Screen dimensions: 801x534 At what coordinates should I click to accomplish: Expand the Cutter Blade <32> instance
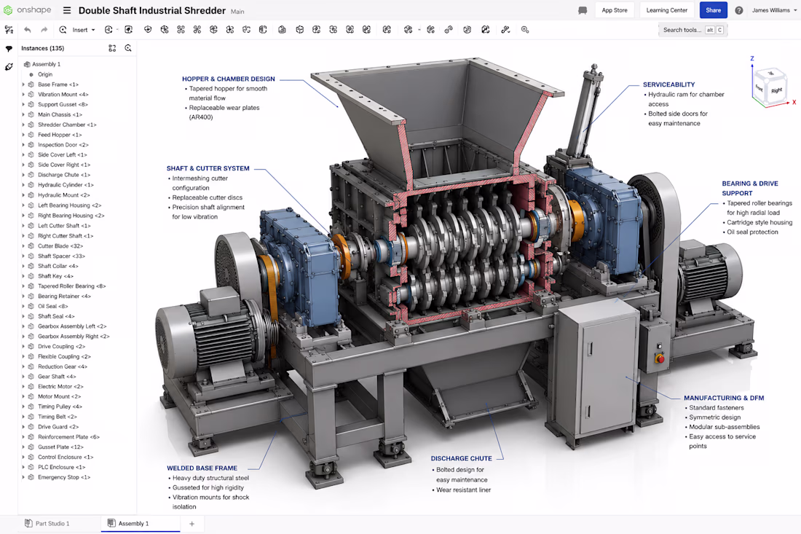coord(23,246)
